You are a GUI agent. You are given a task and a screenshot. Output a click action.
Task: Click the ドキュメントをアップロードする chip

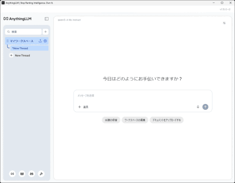[x=166, y=120]
